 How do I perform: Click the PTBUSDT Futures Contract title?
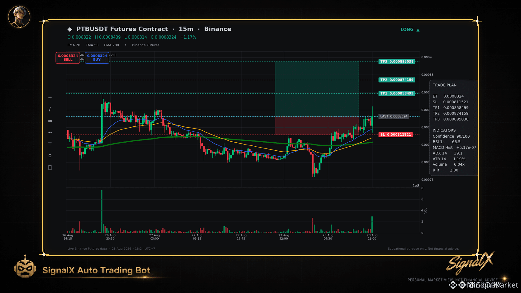(122, 29)
